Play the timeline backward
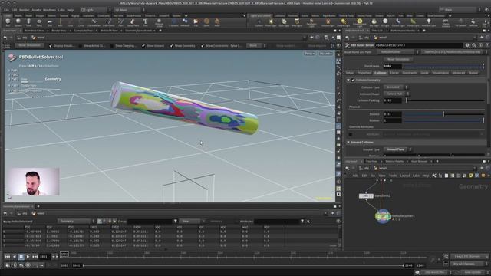The height and width of the screenshot is (276, 491). (x=14, y=257)
